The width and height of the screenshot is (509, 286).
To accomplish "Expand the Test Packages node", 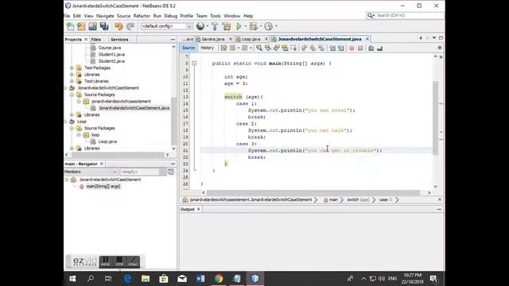I will click(x=72, y=68).
